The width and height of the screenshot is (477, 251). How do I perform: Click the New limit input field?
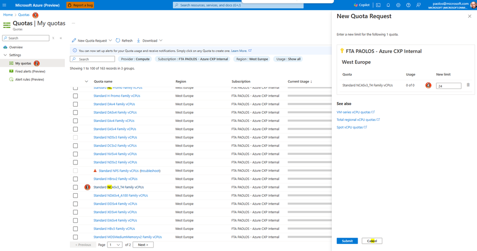tap(448, 86)
